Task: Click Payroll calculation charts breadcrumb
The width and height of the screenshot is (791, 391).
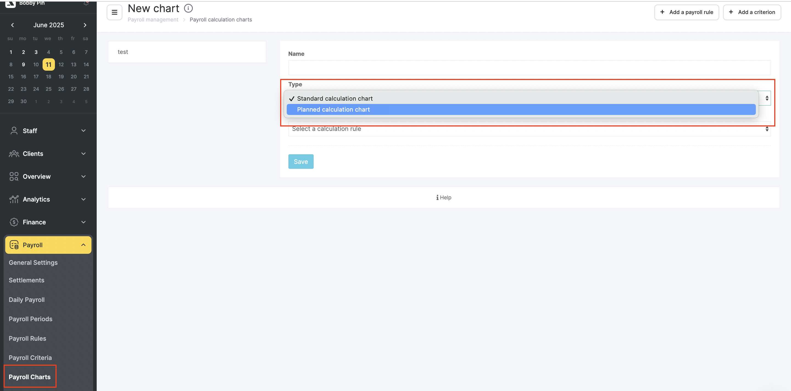Action: coord(221,20)
